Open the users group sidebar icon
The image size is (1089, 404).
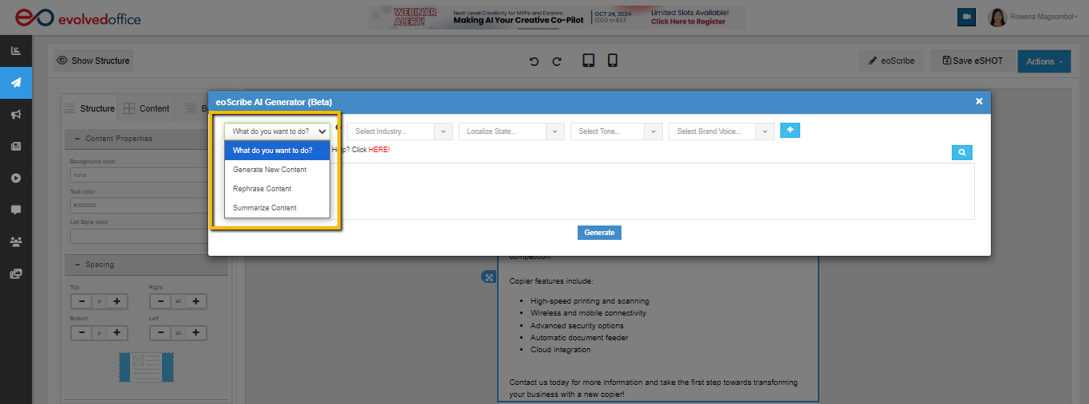(16, 241)
